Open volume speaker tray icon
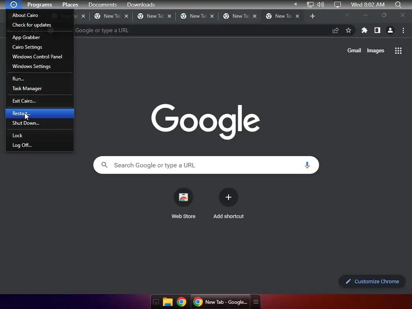 point(321,4)
